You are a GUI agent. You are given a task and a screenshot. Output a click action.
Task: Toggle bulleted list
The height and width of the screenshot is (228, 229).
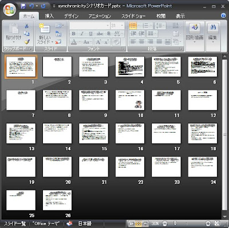[x=133, y=26]
